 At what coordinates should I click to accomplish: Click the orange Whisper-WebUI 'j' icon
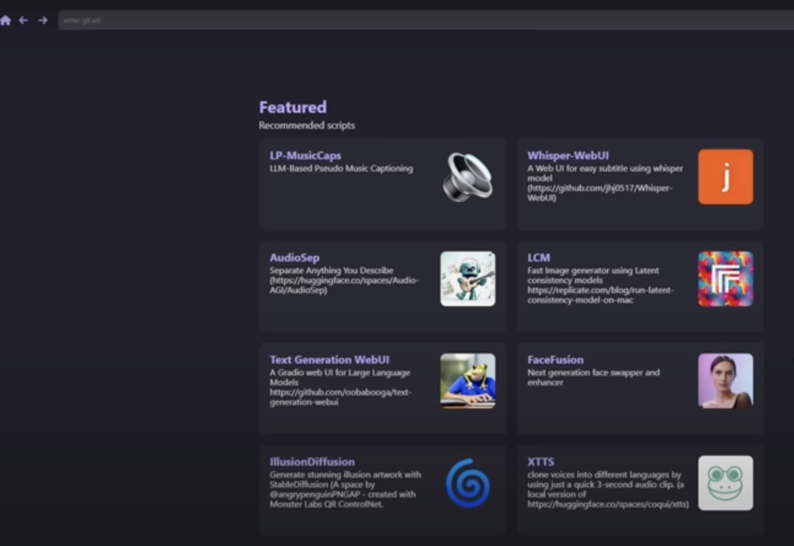point(725,177)
